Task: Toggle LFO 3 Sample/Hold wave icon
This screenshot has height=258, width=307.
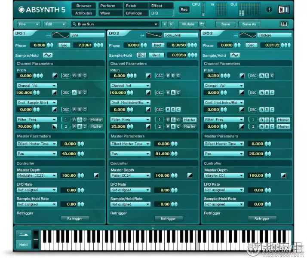Action: click(235, 55)
